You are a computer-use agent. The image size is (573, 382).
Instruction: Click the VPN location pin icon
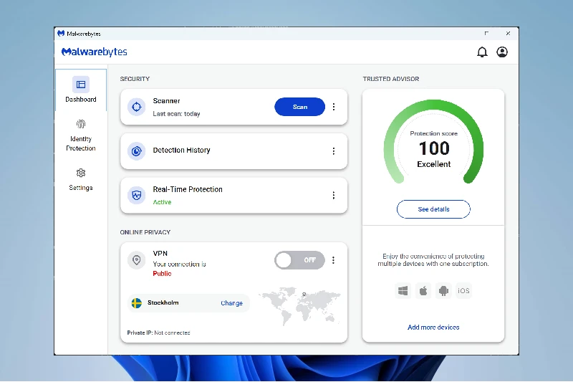[x=136, y=260]
